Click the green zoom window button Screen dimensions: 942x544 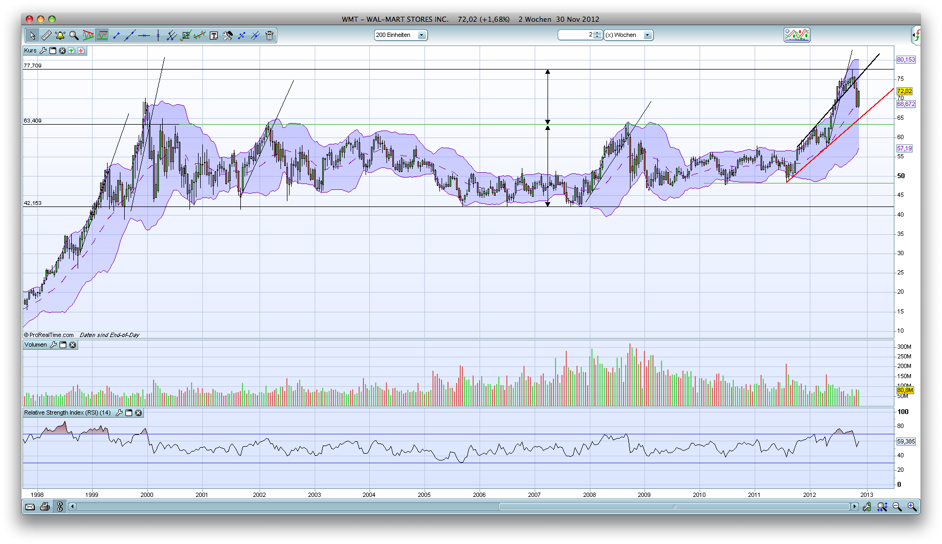click(x=52, y=19)
